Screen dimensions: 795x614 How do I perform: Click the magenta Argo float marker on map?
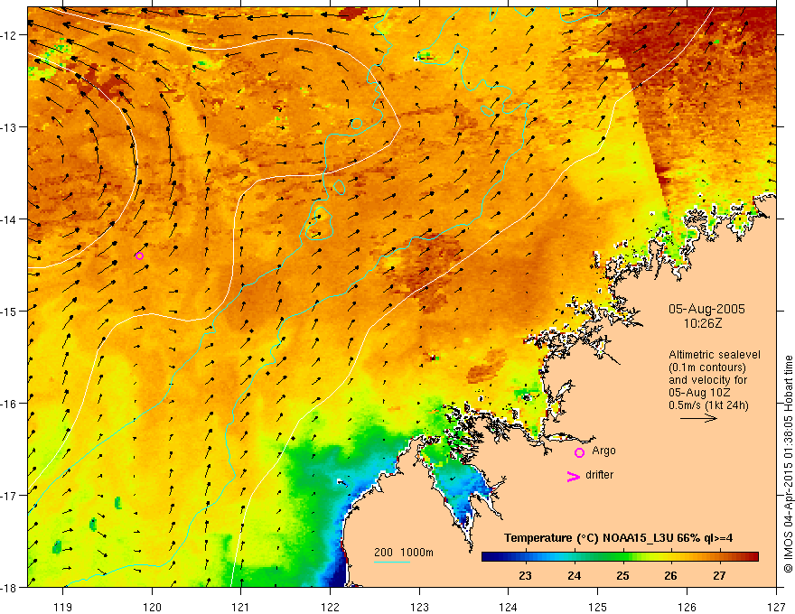coord(139,256)
